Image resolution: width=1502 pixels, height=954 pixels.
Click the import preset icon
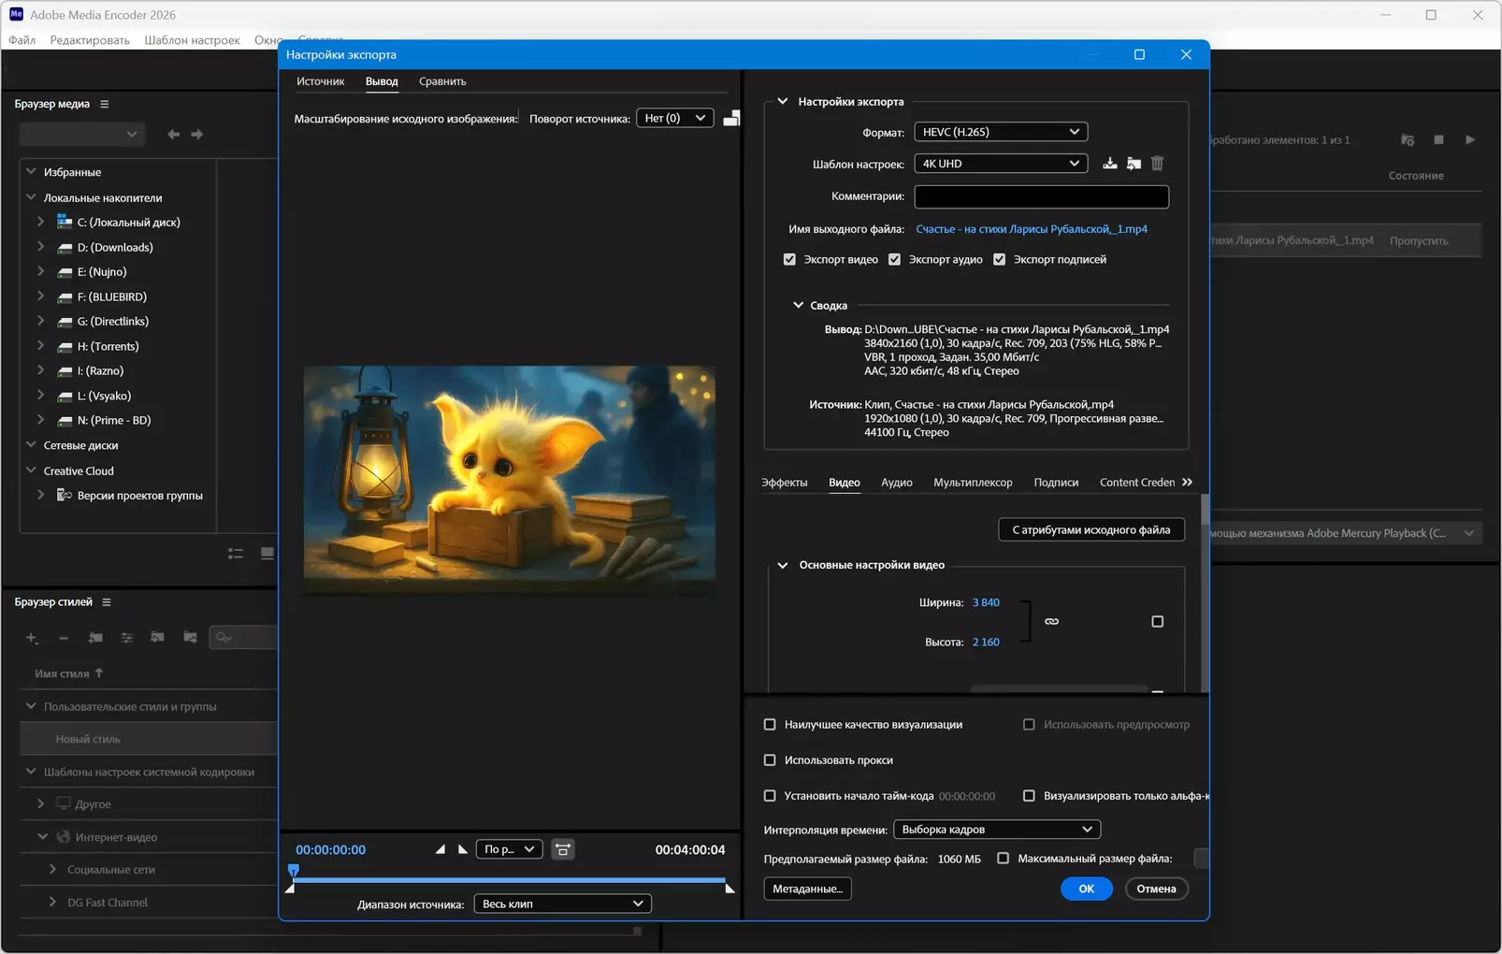(x=1134, y=164)
